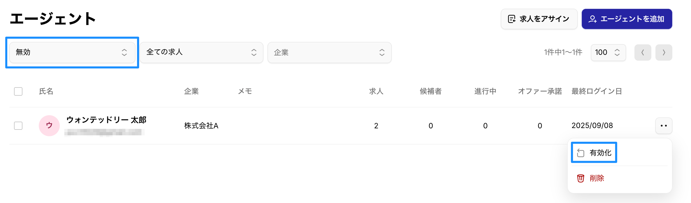This screenshot has height=203, width=691.
Task: Open the row actions ellipsis menu
Action: pyautogui.click(x=664, y=126)
